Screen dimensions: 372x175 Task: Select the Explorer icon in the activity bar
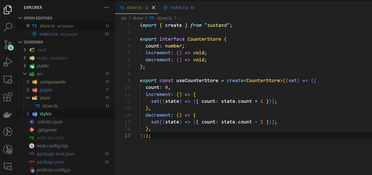[x=8, y=10]
